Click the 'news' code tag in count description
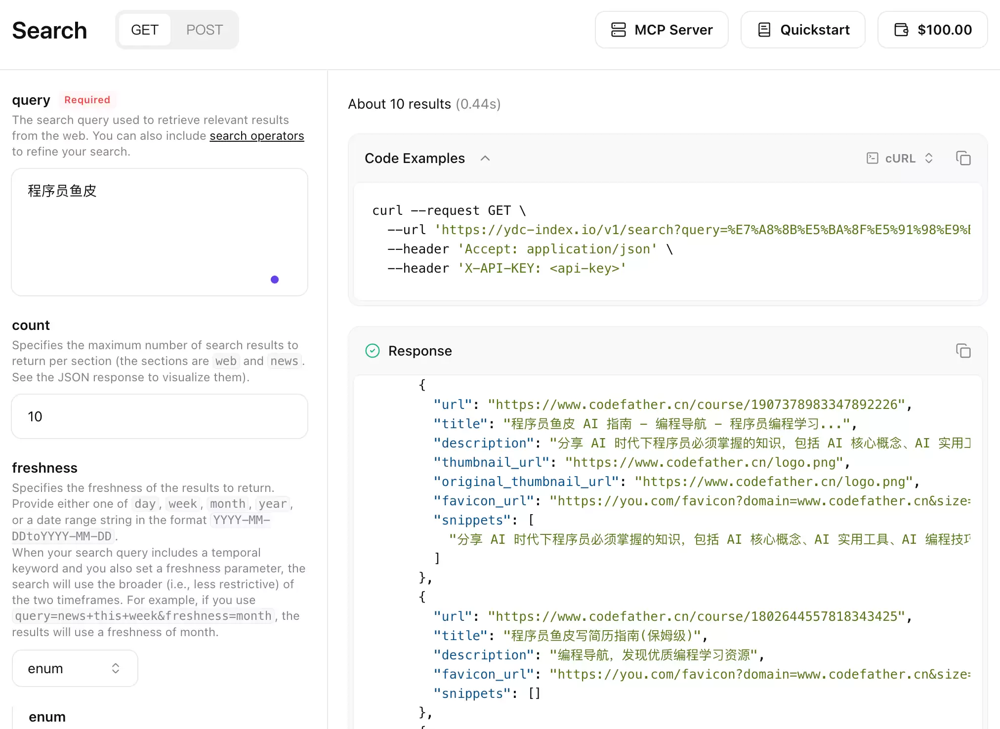Viewport: 1000px width, 729px height. (284, 361)
